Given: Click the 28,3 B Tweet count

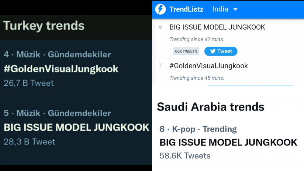Looking at the screenshot, I should [x=29, y=142].
